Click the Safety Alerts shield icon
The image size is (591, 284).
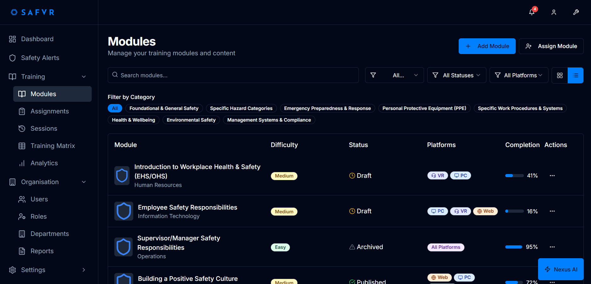[x=12, y=58]
